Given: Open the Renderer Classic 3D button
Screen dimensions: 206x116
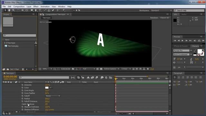Looking at the screenshot, I should (164, 18).
